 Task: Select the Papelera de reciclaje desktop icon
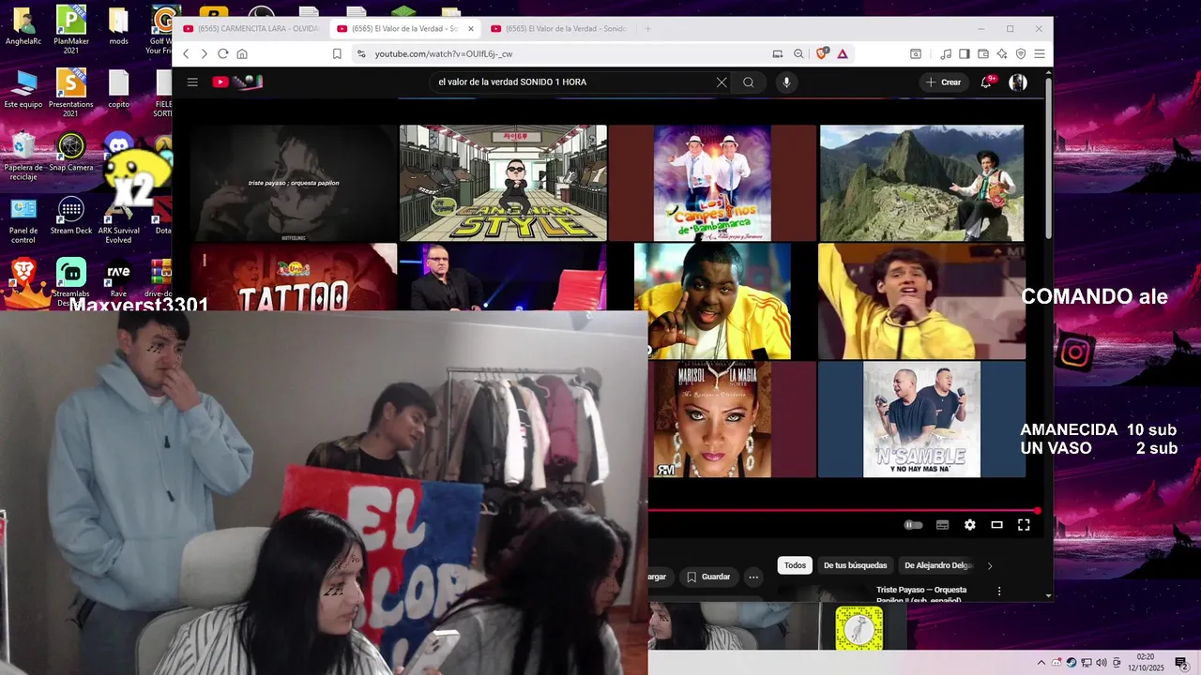(23, 157)
